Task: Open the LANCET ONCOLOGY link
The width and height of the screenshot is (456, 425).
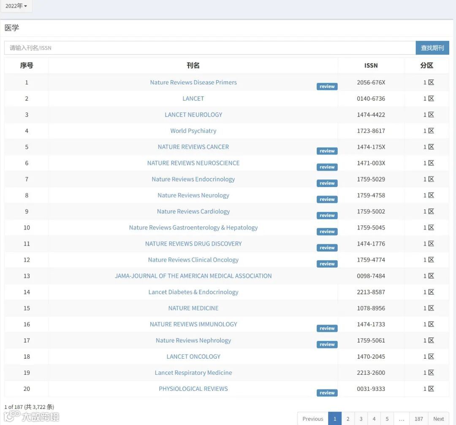Action: point(193,356)
